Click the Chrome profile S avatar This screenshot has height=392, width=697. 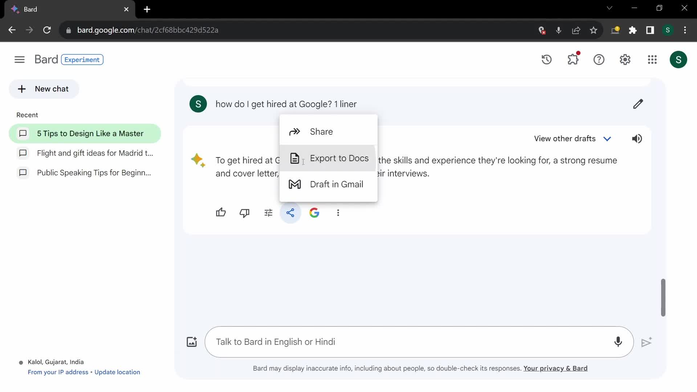668,30
